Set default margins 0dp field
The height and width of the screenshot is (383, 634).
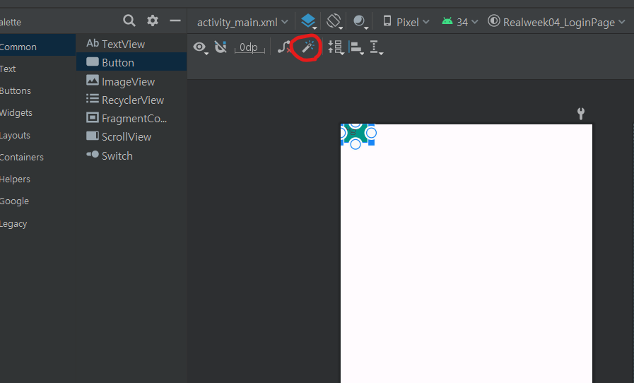pos(249,48)
